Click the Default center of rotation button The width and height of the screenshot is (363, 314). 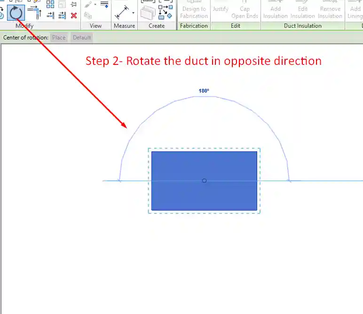click(x=82, y=38)
